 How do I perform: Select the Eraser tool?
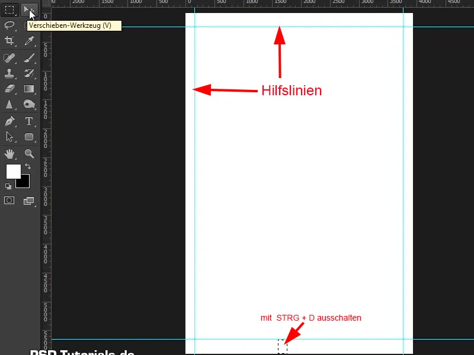pyautogui.click(x=9, y=89)
